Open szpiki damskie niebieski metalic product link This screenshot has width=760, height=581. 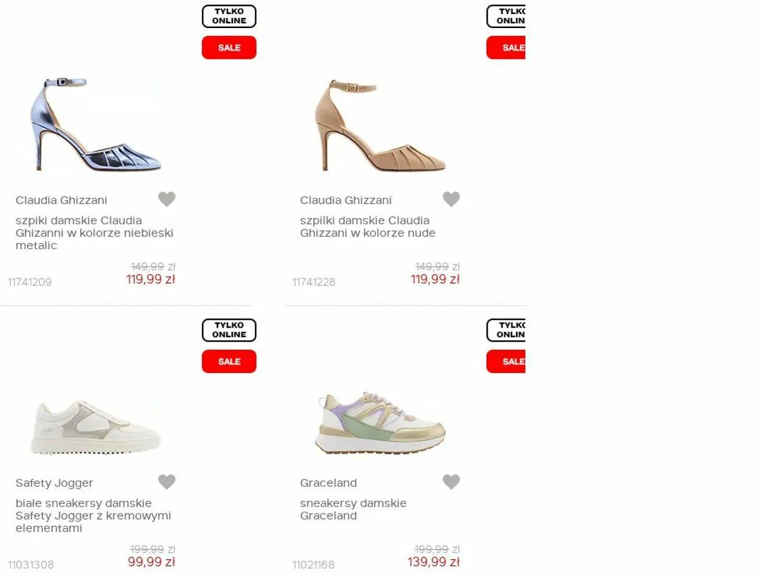pos(94,233)
